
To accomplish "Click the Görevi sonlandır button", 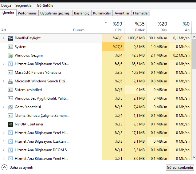I will 180,168.
